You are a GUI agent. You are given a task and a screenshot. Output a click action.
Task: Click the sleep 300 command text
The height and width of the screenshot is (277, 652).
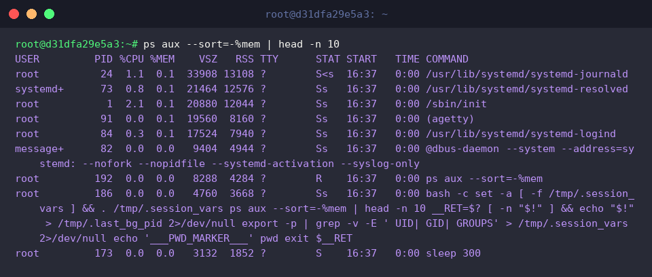[453, 253]
